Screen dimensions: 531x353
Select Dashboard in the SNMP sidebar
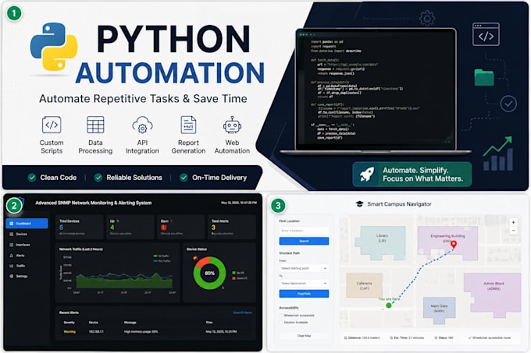[27, 224]
